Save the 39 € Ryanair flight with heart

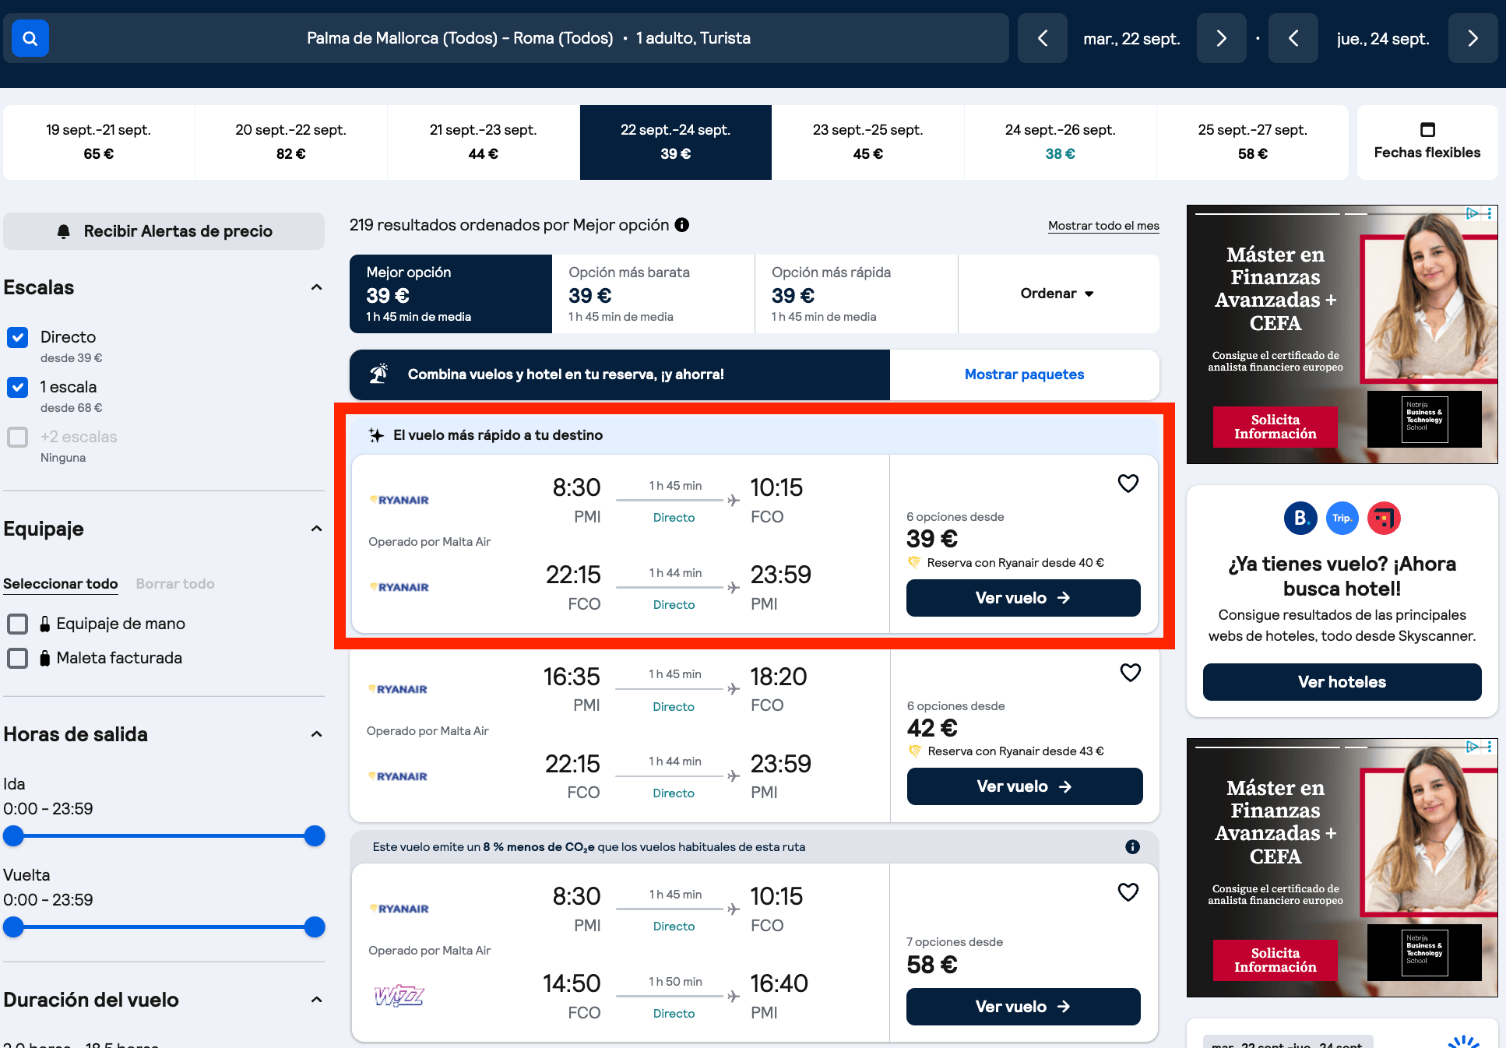(1128, 484)
